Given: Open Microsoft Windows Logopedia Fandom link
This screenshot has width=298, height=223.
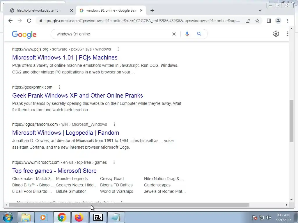Looking at the screenshot, I should point(65,133).
